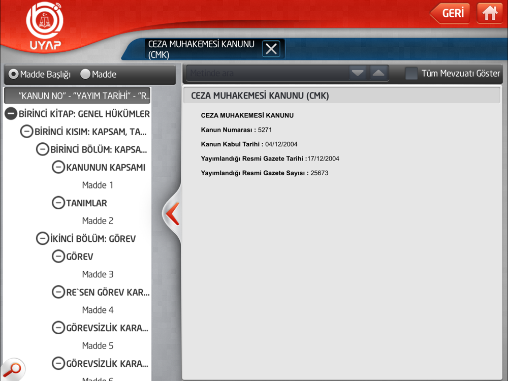Collapse BİRİNCİ BÖLÜM: KAPSA... node

coord(43,149)
